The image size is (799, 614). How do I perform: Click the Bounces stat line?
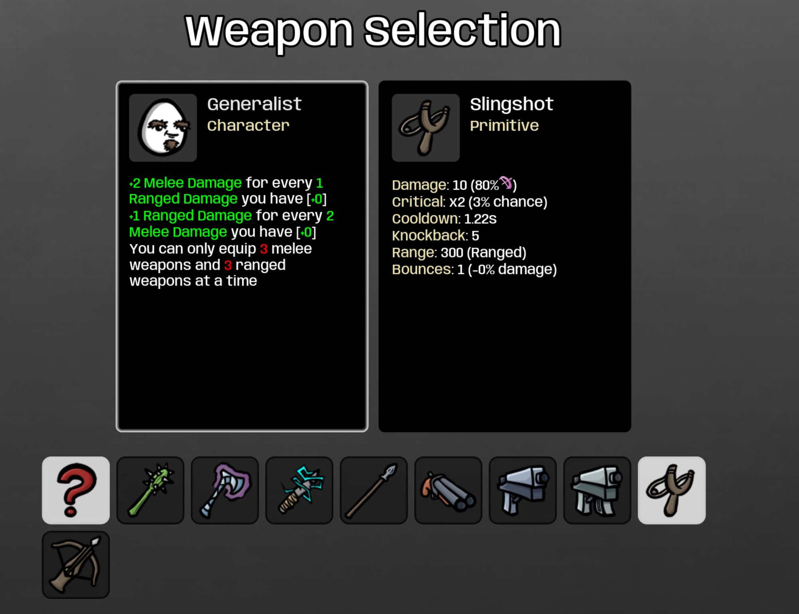point(474,270)
